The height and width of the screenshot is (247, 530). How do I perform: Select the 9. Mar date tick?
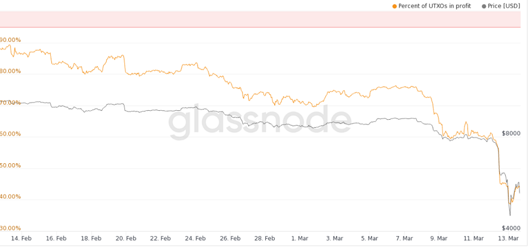(x=439, y=238)
